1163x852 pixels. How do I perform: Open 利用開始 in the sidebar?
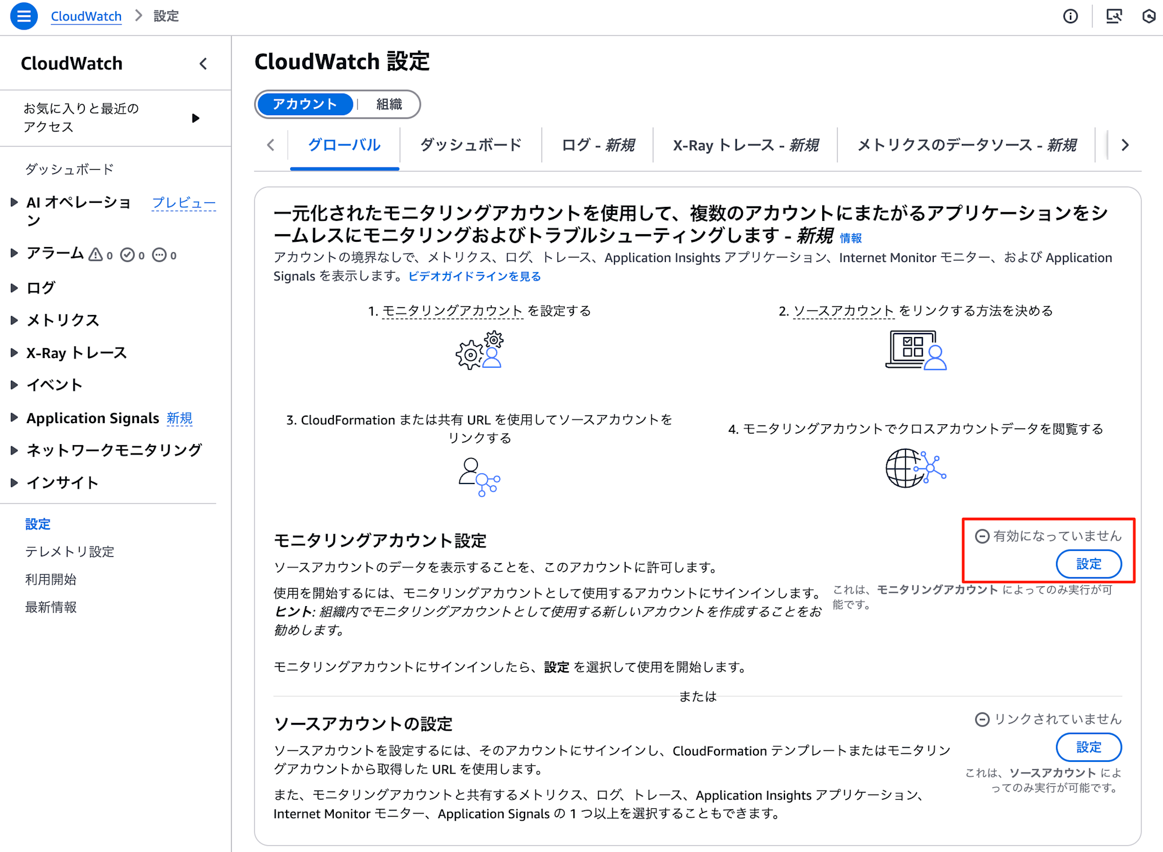tap(51, 579)
